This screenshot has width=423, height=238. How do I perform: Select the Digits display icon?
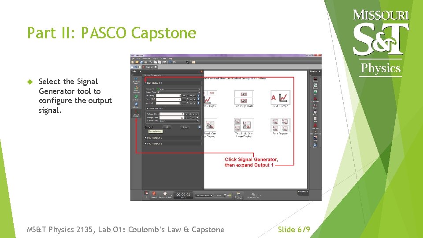pos(315,106)
